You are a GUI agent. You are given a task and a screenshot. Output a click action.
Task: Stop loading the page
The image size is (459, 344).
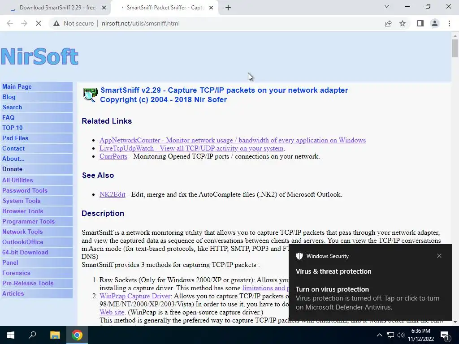(x=39, y=23)
